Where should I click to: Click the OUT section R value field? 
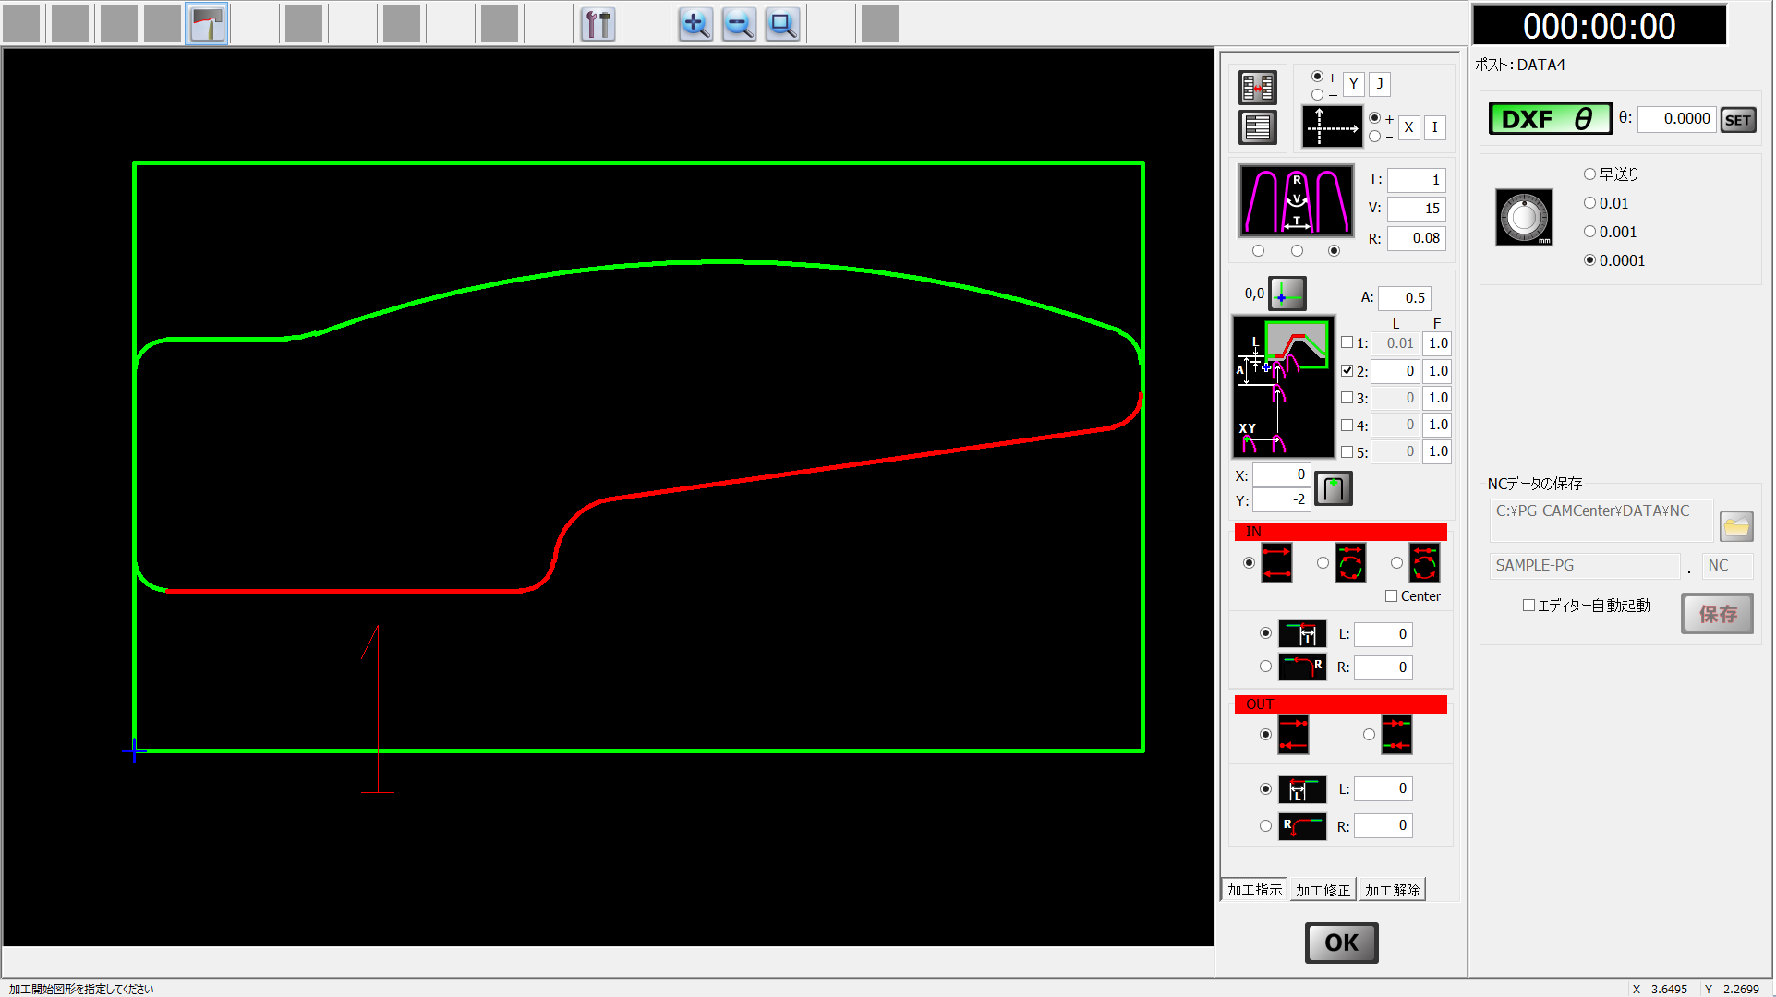click(1383, 825)
